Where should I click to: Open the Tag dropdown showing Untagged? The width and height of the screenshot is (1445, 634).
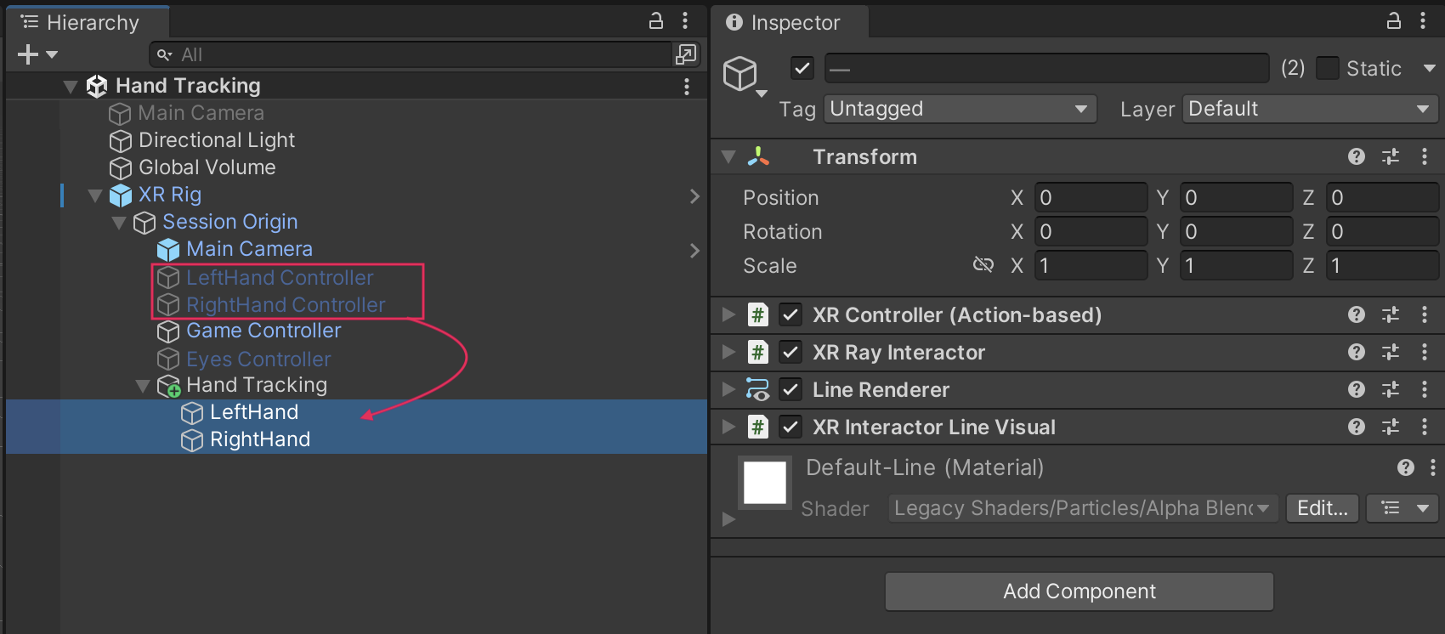(x=960, y=109)
